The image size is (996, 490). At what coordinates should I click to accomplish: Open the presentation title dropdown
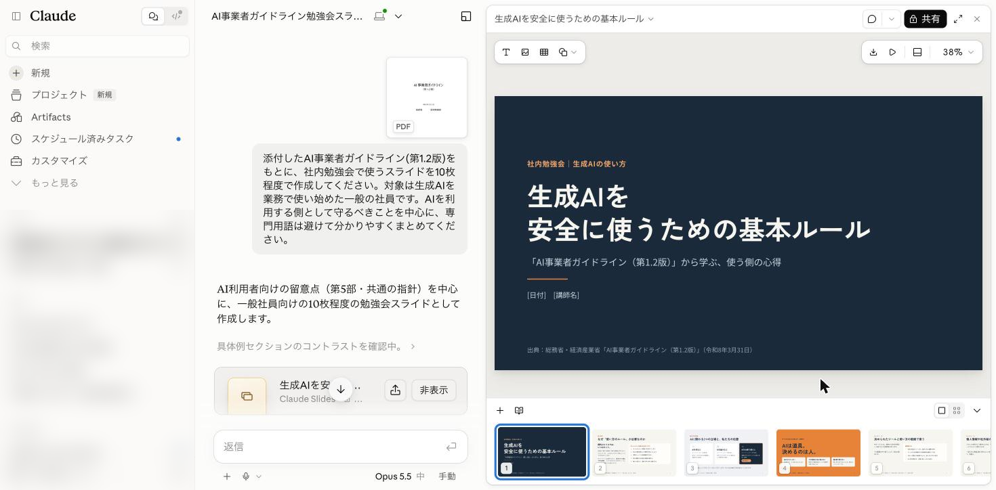click(574, 19)
